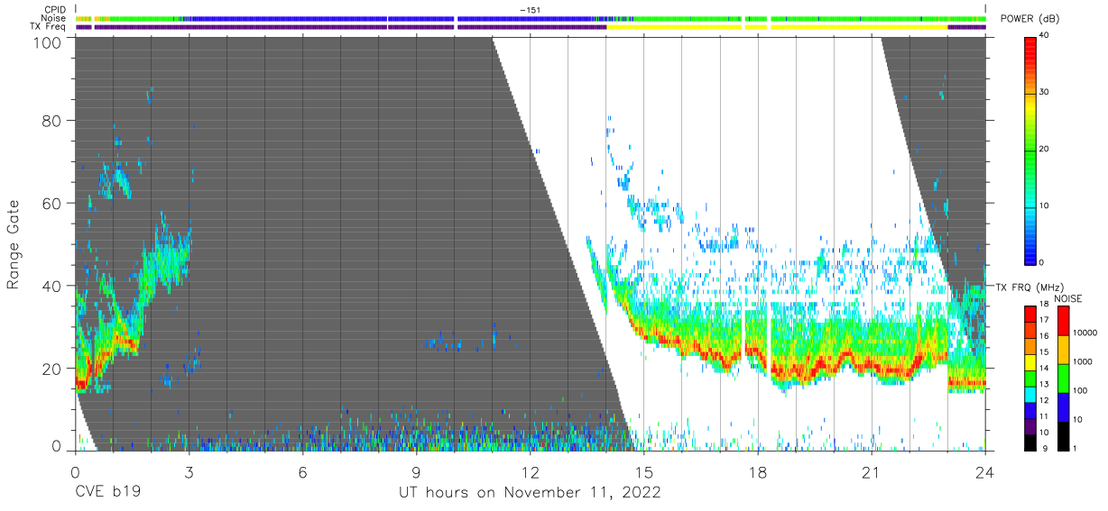Click Range Gate axis tick 40
Viewport: 1108px width, 511px height.
pos(52,286)
